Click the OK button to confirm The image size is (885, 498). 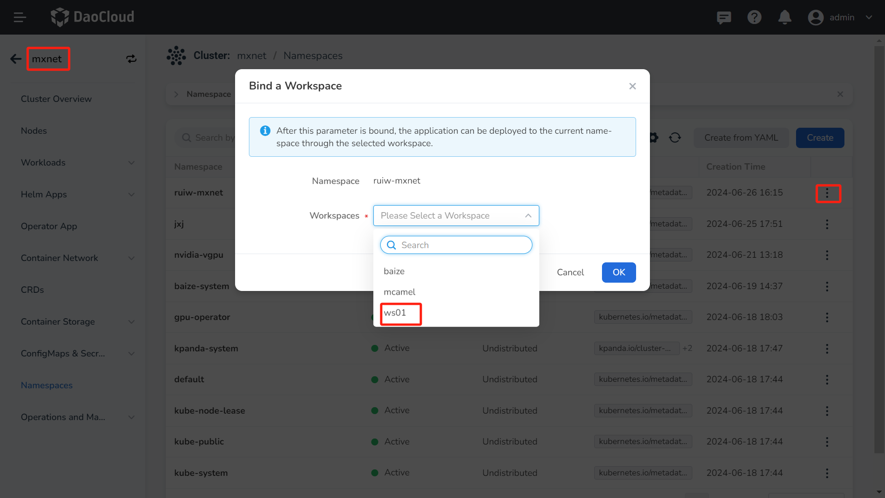point(618,272)
